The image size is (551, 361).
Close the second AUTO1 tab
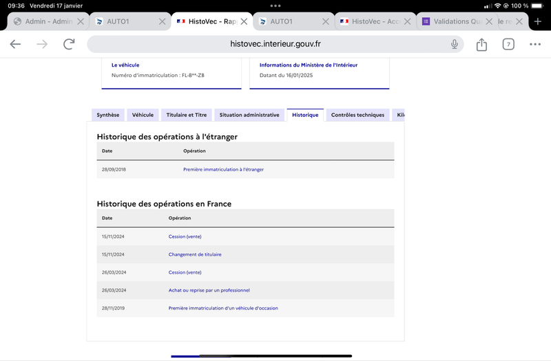pyautogui.click(x=326, y=21)
